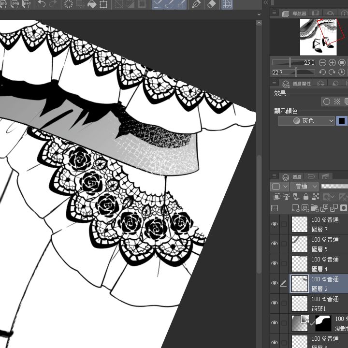Click the Undo arrow in the toolbar

tap(41, 4)
